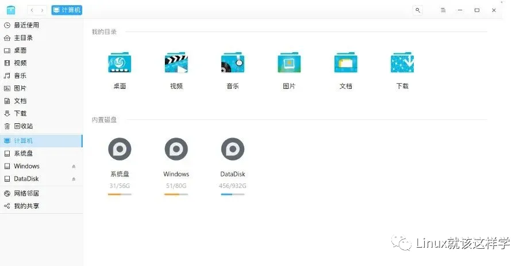
Task: Select 计算机 in the sidebar
Action: coord(41,140)
